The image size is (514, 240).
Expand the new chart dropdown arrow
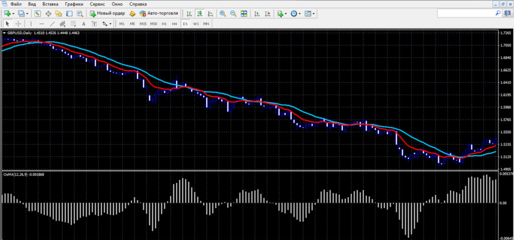[14, 14]
